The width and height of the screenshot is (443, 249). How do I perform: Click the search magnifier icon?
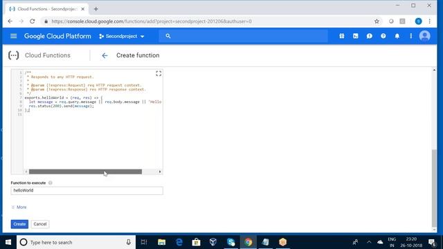(168, 36)
